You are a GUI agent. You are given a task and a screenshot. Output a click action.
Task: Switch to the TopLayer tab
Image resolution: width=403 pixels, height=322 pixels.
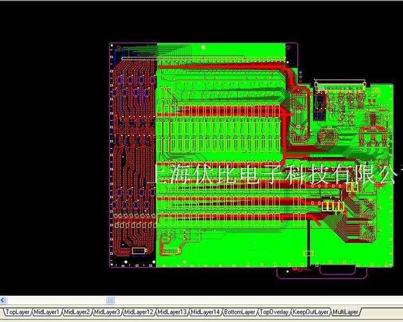click(x=18, y=312)
